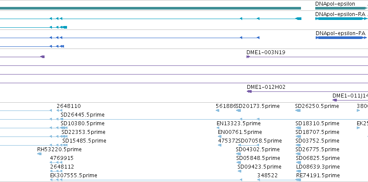Select the SD05848.5prime label
Image resolution: width=368 pixels, height=182 pixels.
[258, 158]
